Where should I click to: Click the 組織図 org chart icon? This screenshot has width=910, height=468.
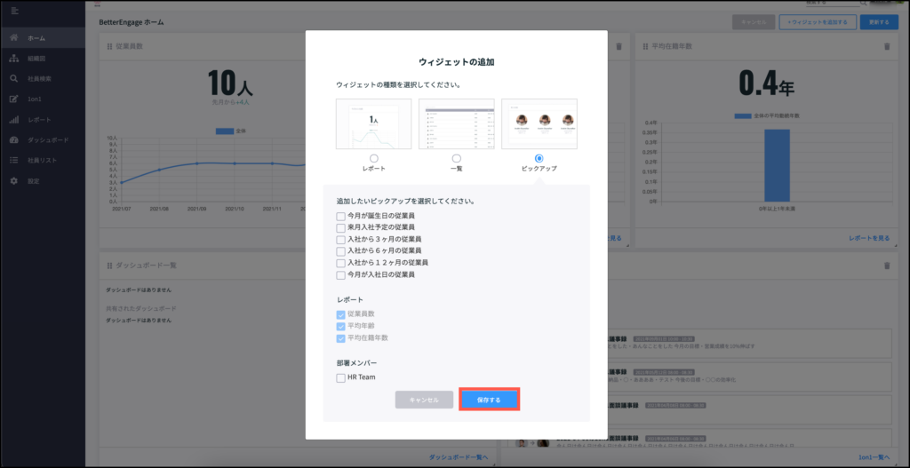point(14,59)
